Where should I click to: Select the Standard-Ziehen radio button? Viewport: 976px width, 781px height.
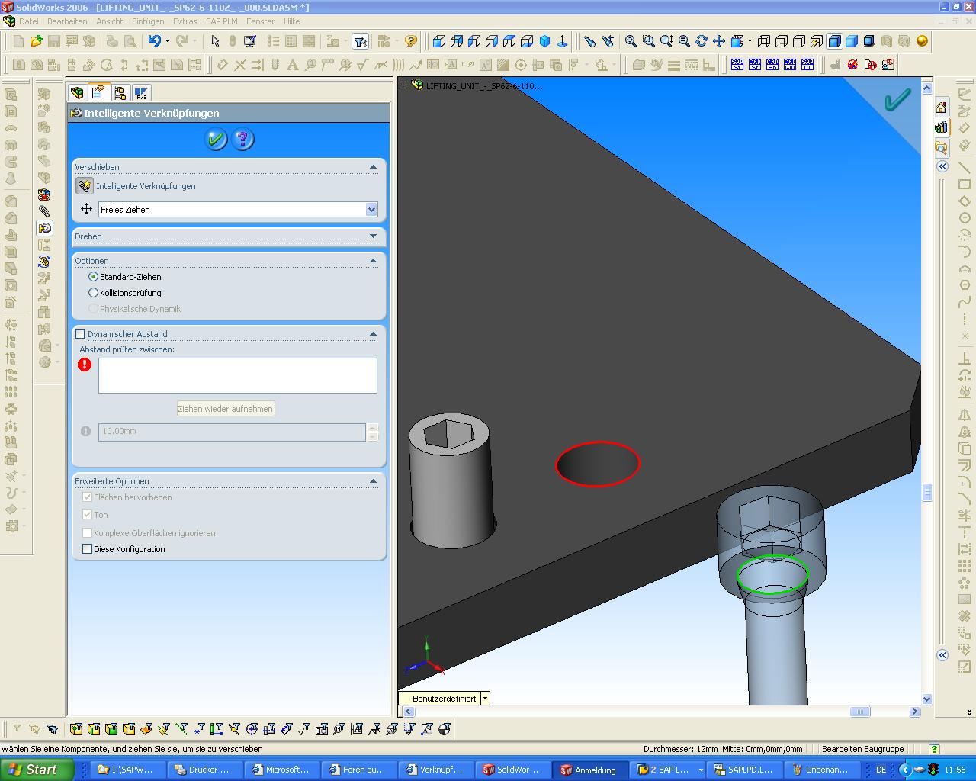coord(94,277)
